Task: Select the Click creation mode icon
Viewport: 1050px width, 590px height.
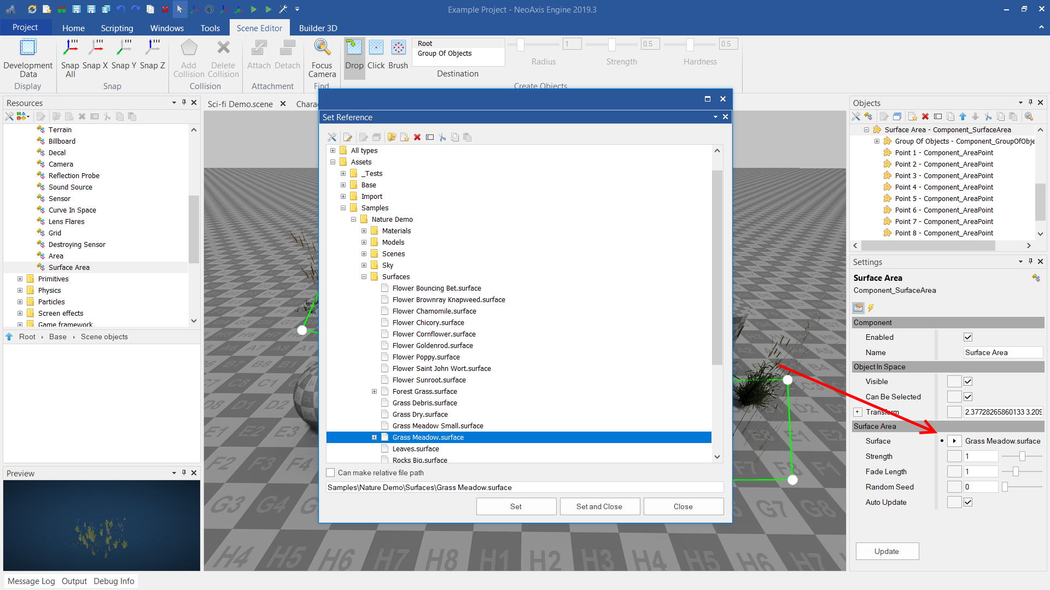Action: pyautogui.click(x=376, y=48)
